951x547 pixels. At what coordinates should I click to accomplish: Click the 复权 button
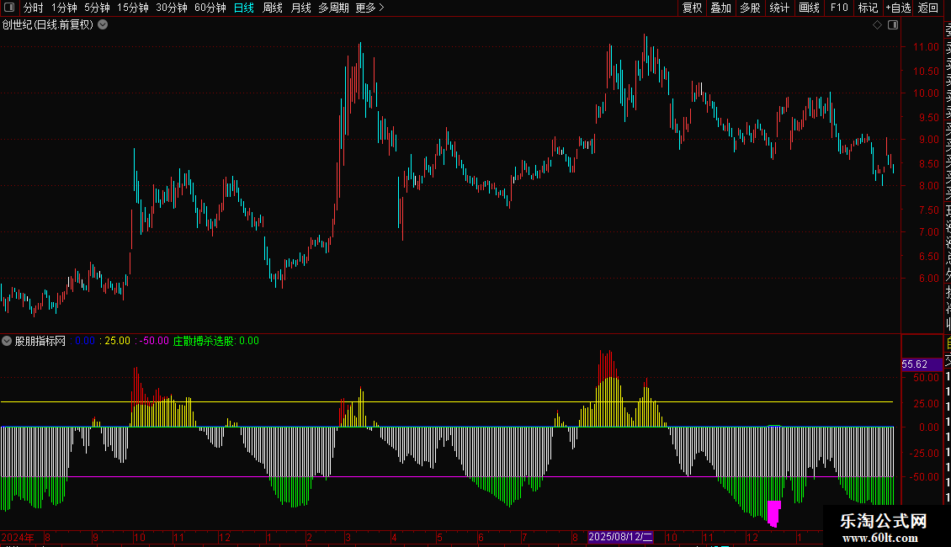(692, 8)
